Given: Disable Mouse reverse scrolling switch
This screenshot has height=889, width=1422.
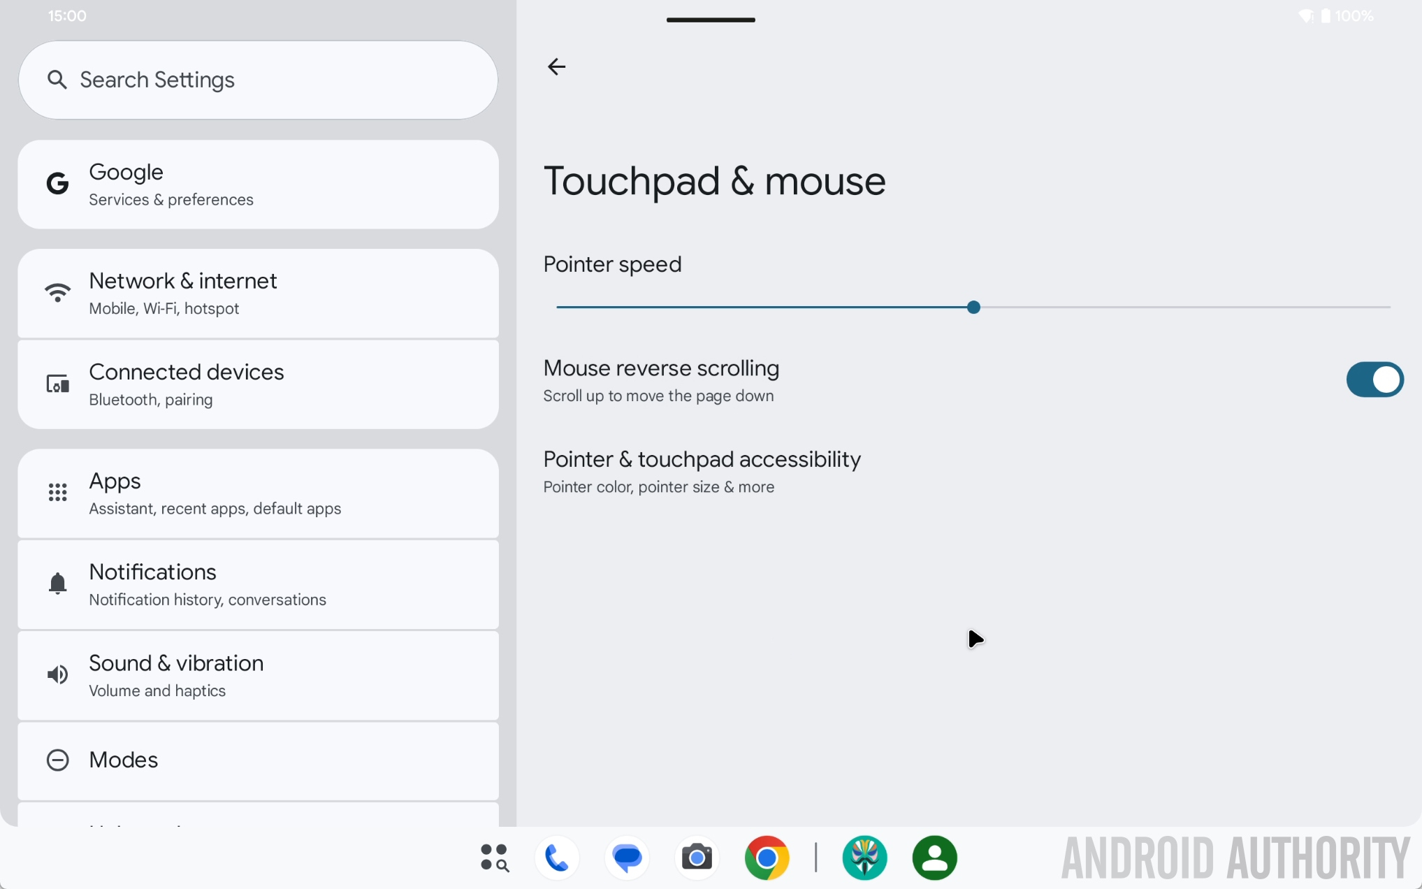Looking at the screenshot, I should click(x=1374, y=380).
